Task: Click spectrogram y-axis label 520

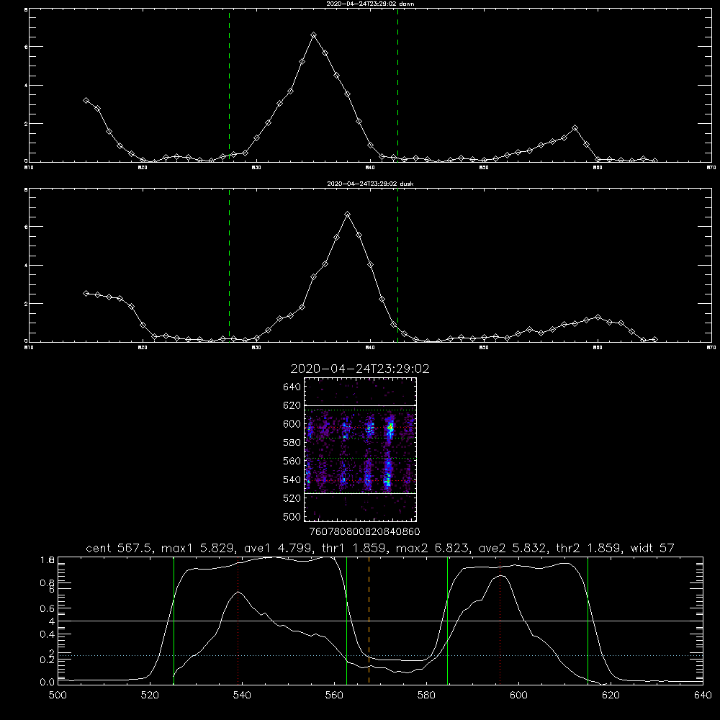Action: click(292, 498)
